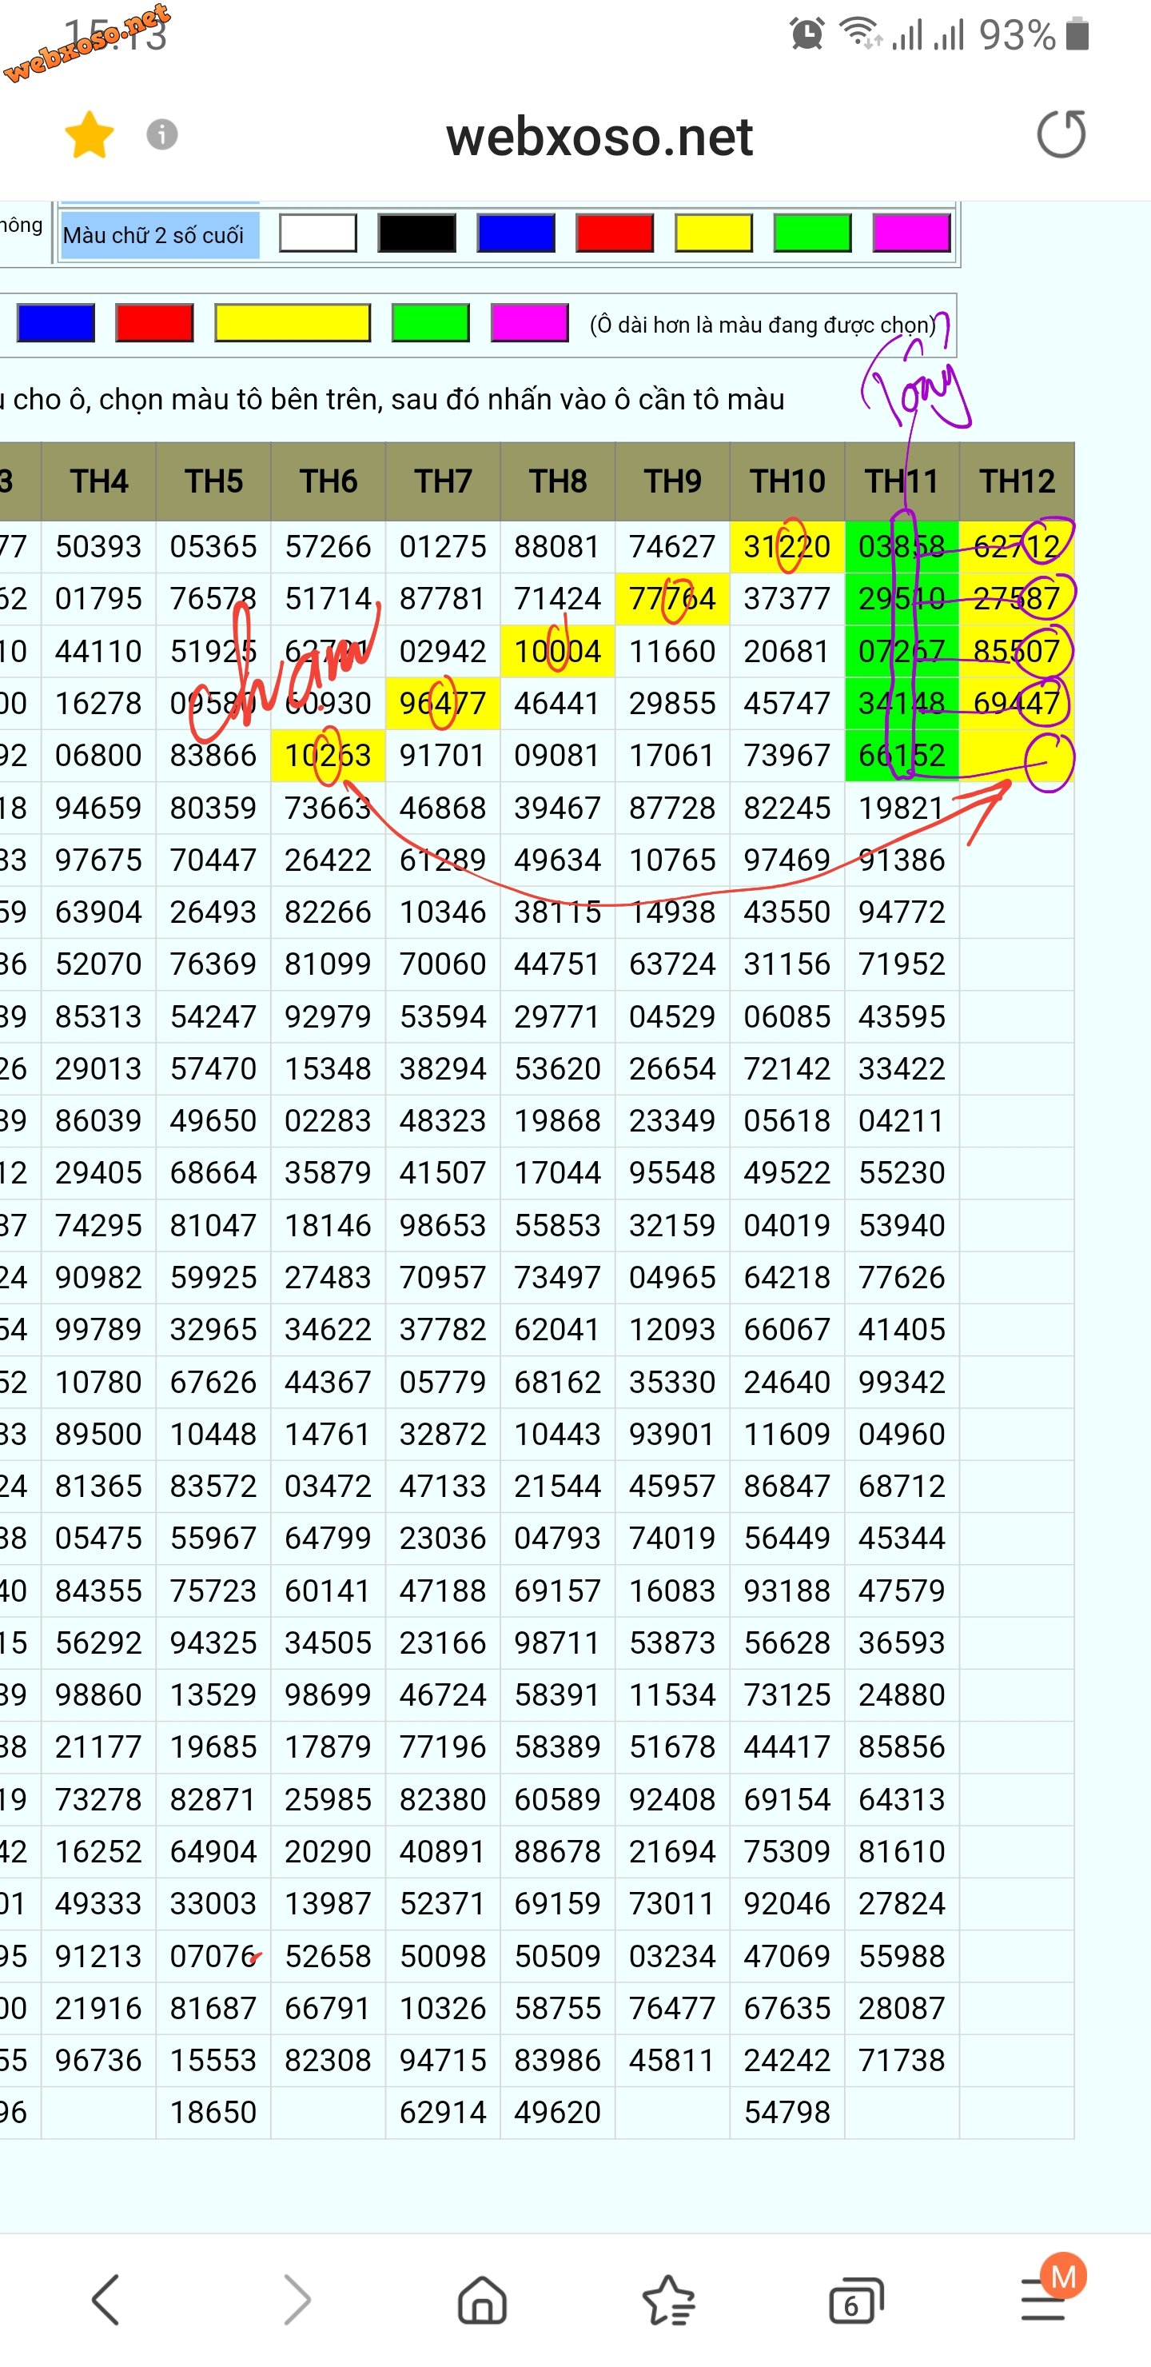Pick magenta cell fill swatch second row
1151x2367 pixels.
click(x=530, y=322)
